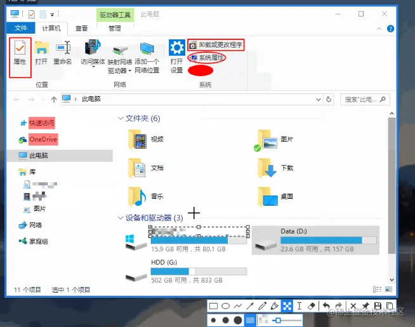Select 库 in the navigation pane
This screenshot has height=327, width=415.
point(27,172)
